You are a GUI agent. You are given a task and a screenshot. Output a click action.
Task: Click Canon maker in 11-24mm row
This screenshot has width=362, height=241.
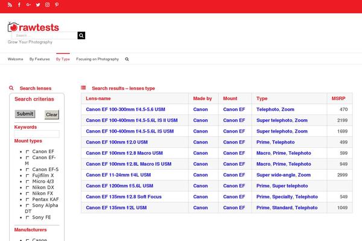200,175
